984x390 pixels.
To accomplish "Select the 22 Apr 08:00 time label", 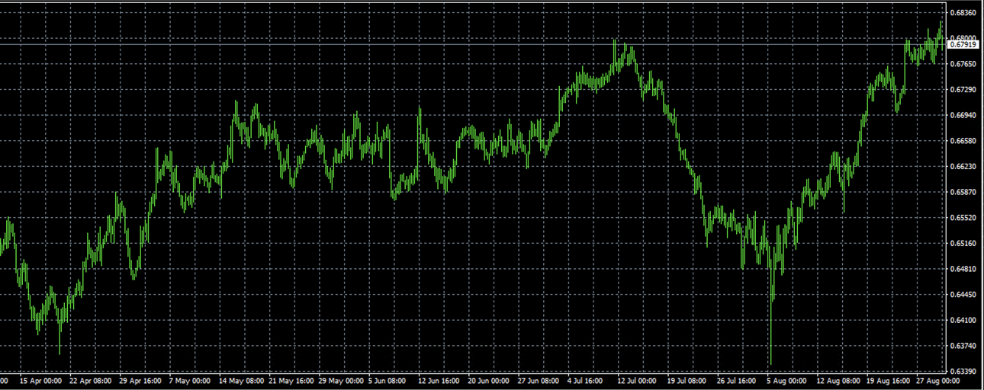I will [90, 381].
